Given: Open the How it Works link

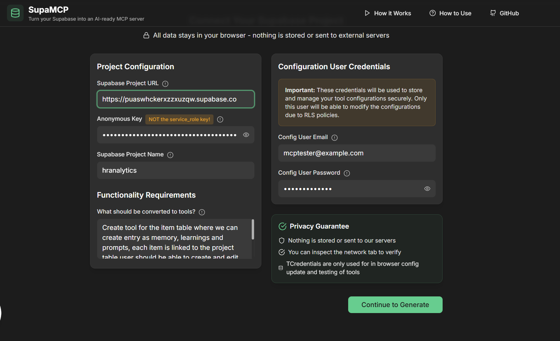Looking at the screenshot, I should coord(388,13).
